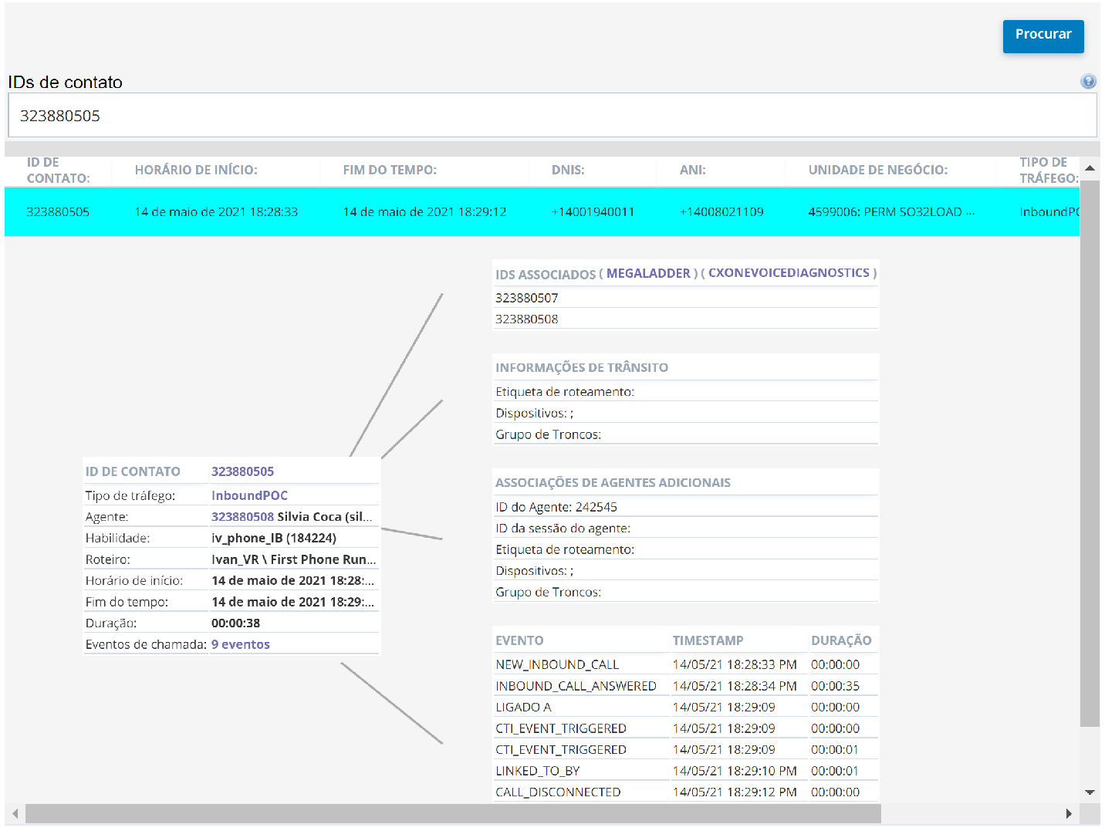The width and height of the screenshot is (1105, 831).
Task: Click the duration value 00:00:38
Action: 235,623
